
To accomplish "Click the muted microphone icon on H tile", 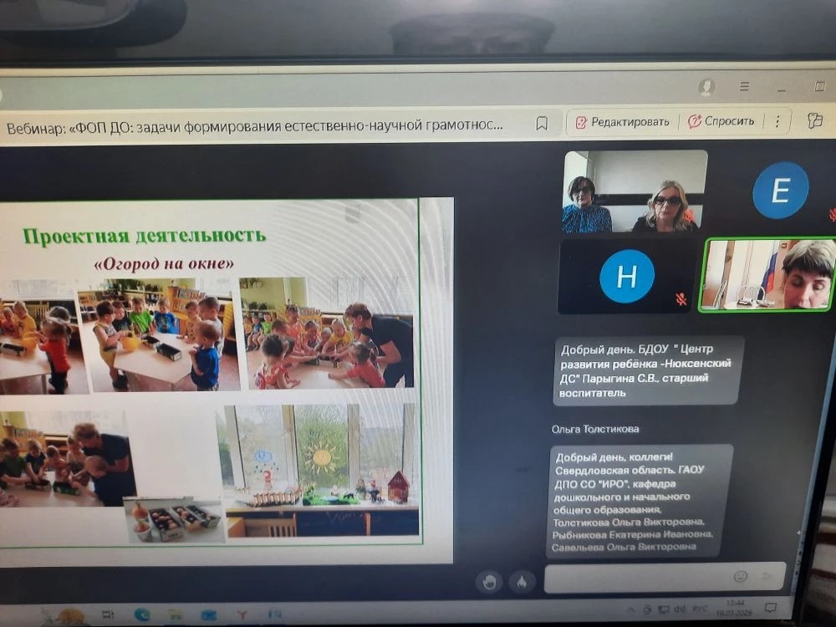I will [681, 298].
